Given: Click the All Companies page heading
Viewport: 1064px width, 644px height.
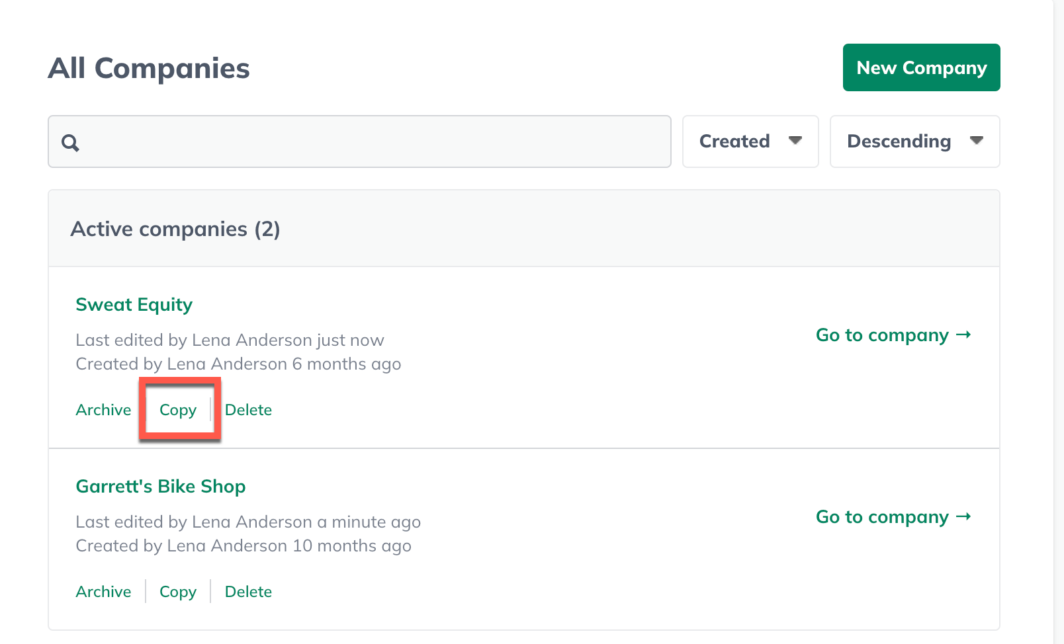Looking at the screenshot, I should click(149, 67).
